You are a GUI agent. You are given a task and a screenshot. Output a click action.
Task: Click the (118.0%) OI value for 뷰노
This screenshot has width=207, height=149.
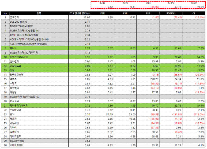tap(199, 114)
